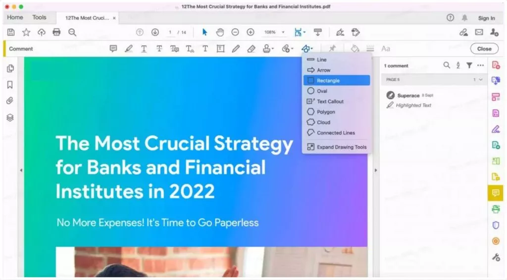Go to previous page arrow
The image size is (507, 280).
(140, 32)
